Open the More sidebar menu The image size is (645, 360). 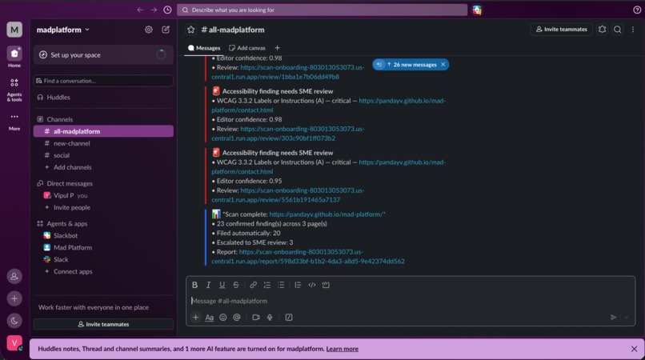[x=14, y=122]
